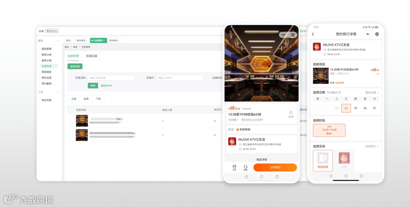Open 预约设置 in the sidebar
This screenshot has width=410, height=207.
(x=47, y=78)
